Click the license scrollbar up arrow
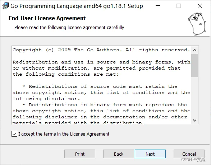The height and width of the screenshot is (165, 211). point(194,50)
